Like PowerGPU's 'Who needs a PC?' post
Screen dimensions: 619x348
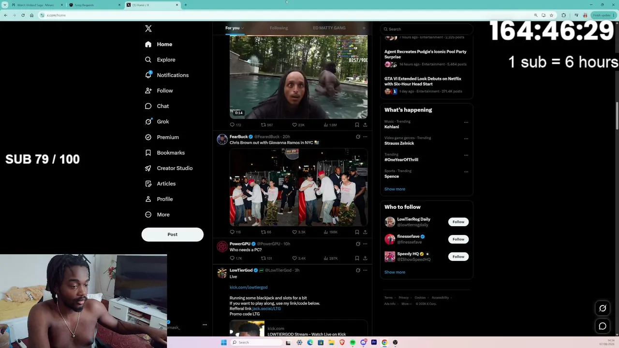[299, 258]
